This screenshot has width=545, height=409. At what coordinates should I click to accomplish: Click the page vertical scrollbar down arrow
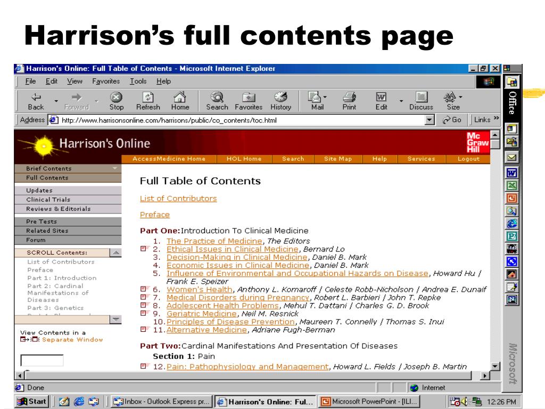(x=496, y=366)
